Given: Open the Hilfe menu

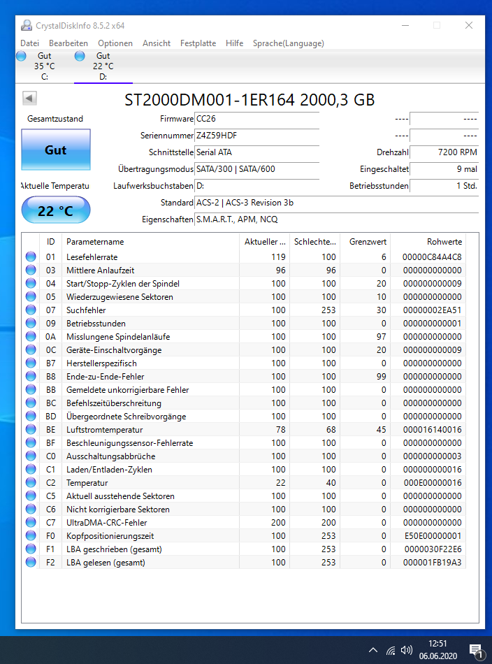Looking at the screenshot, I should (234, 43).
